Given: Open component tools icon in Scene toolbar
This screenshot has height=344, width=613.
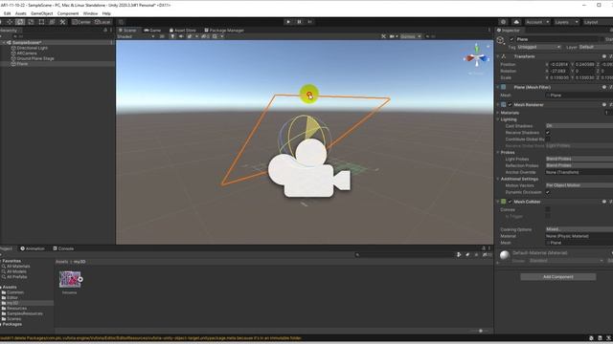Looking at the screenshot, I should pyautogui.click(x=383, y=36).
